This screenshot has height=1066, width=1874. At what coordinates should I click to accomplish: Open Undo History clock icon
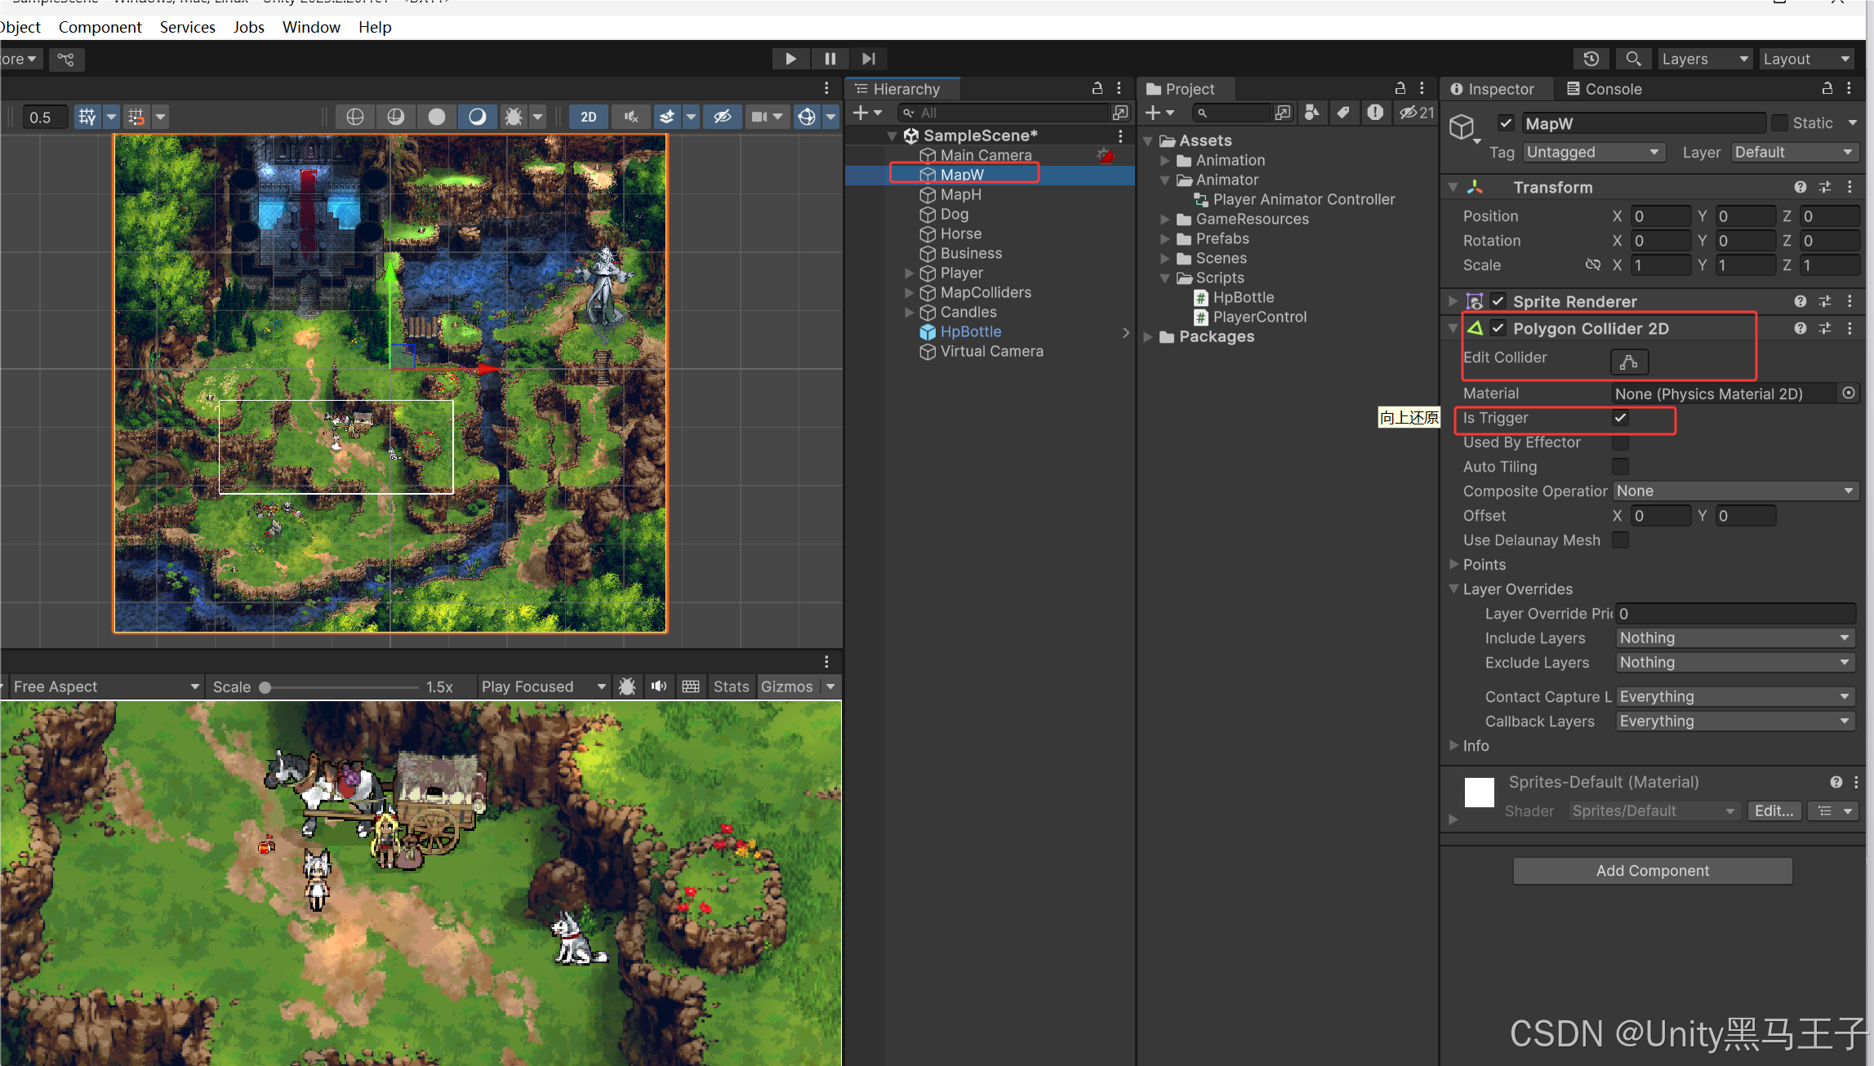coord(1591,59)
